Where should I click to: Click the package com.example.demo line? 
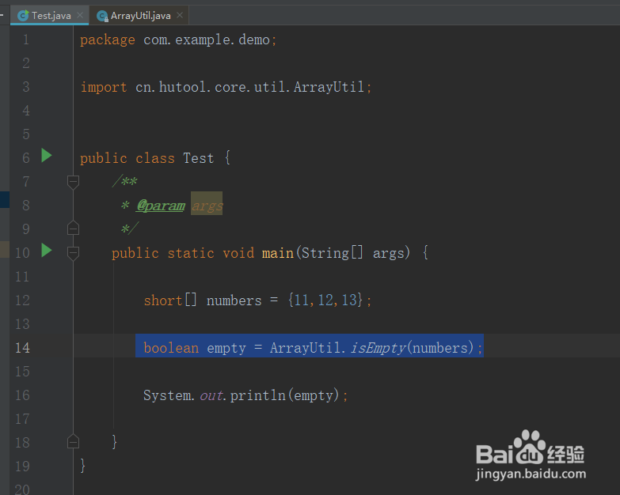(178, 40)
